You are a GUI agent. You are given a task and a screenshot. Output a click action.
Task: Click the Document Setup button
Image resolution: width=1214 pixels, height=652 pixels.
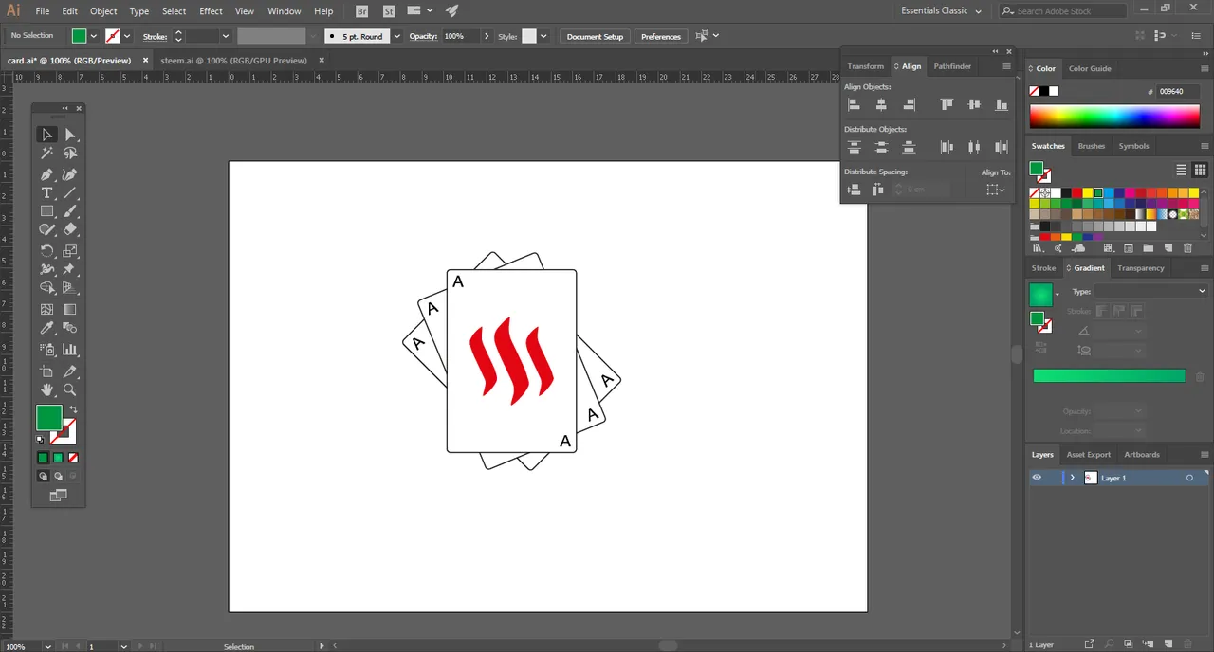click(596, 36)
